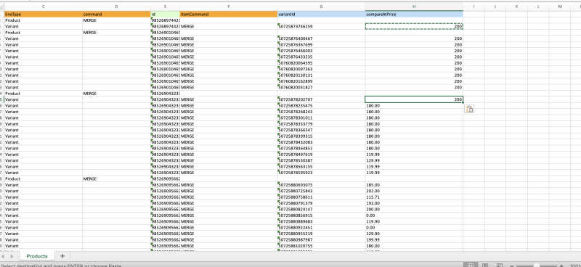Select column J header

pyautogui.click(x=495, y=7)
